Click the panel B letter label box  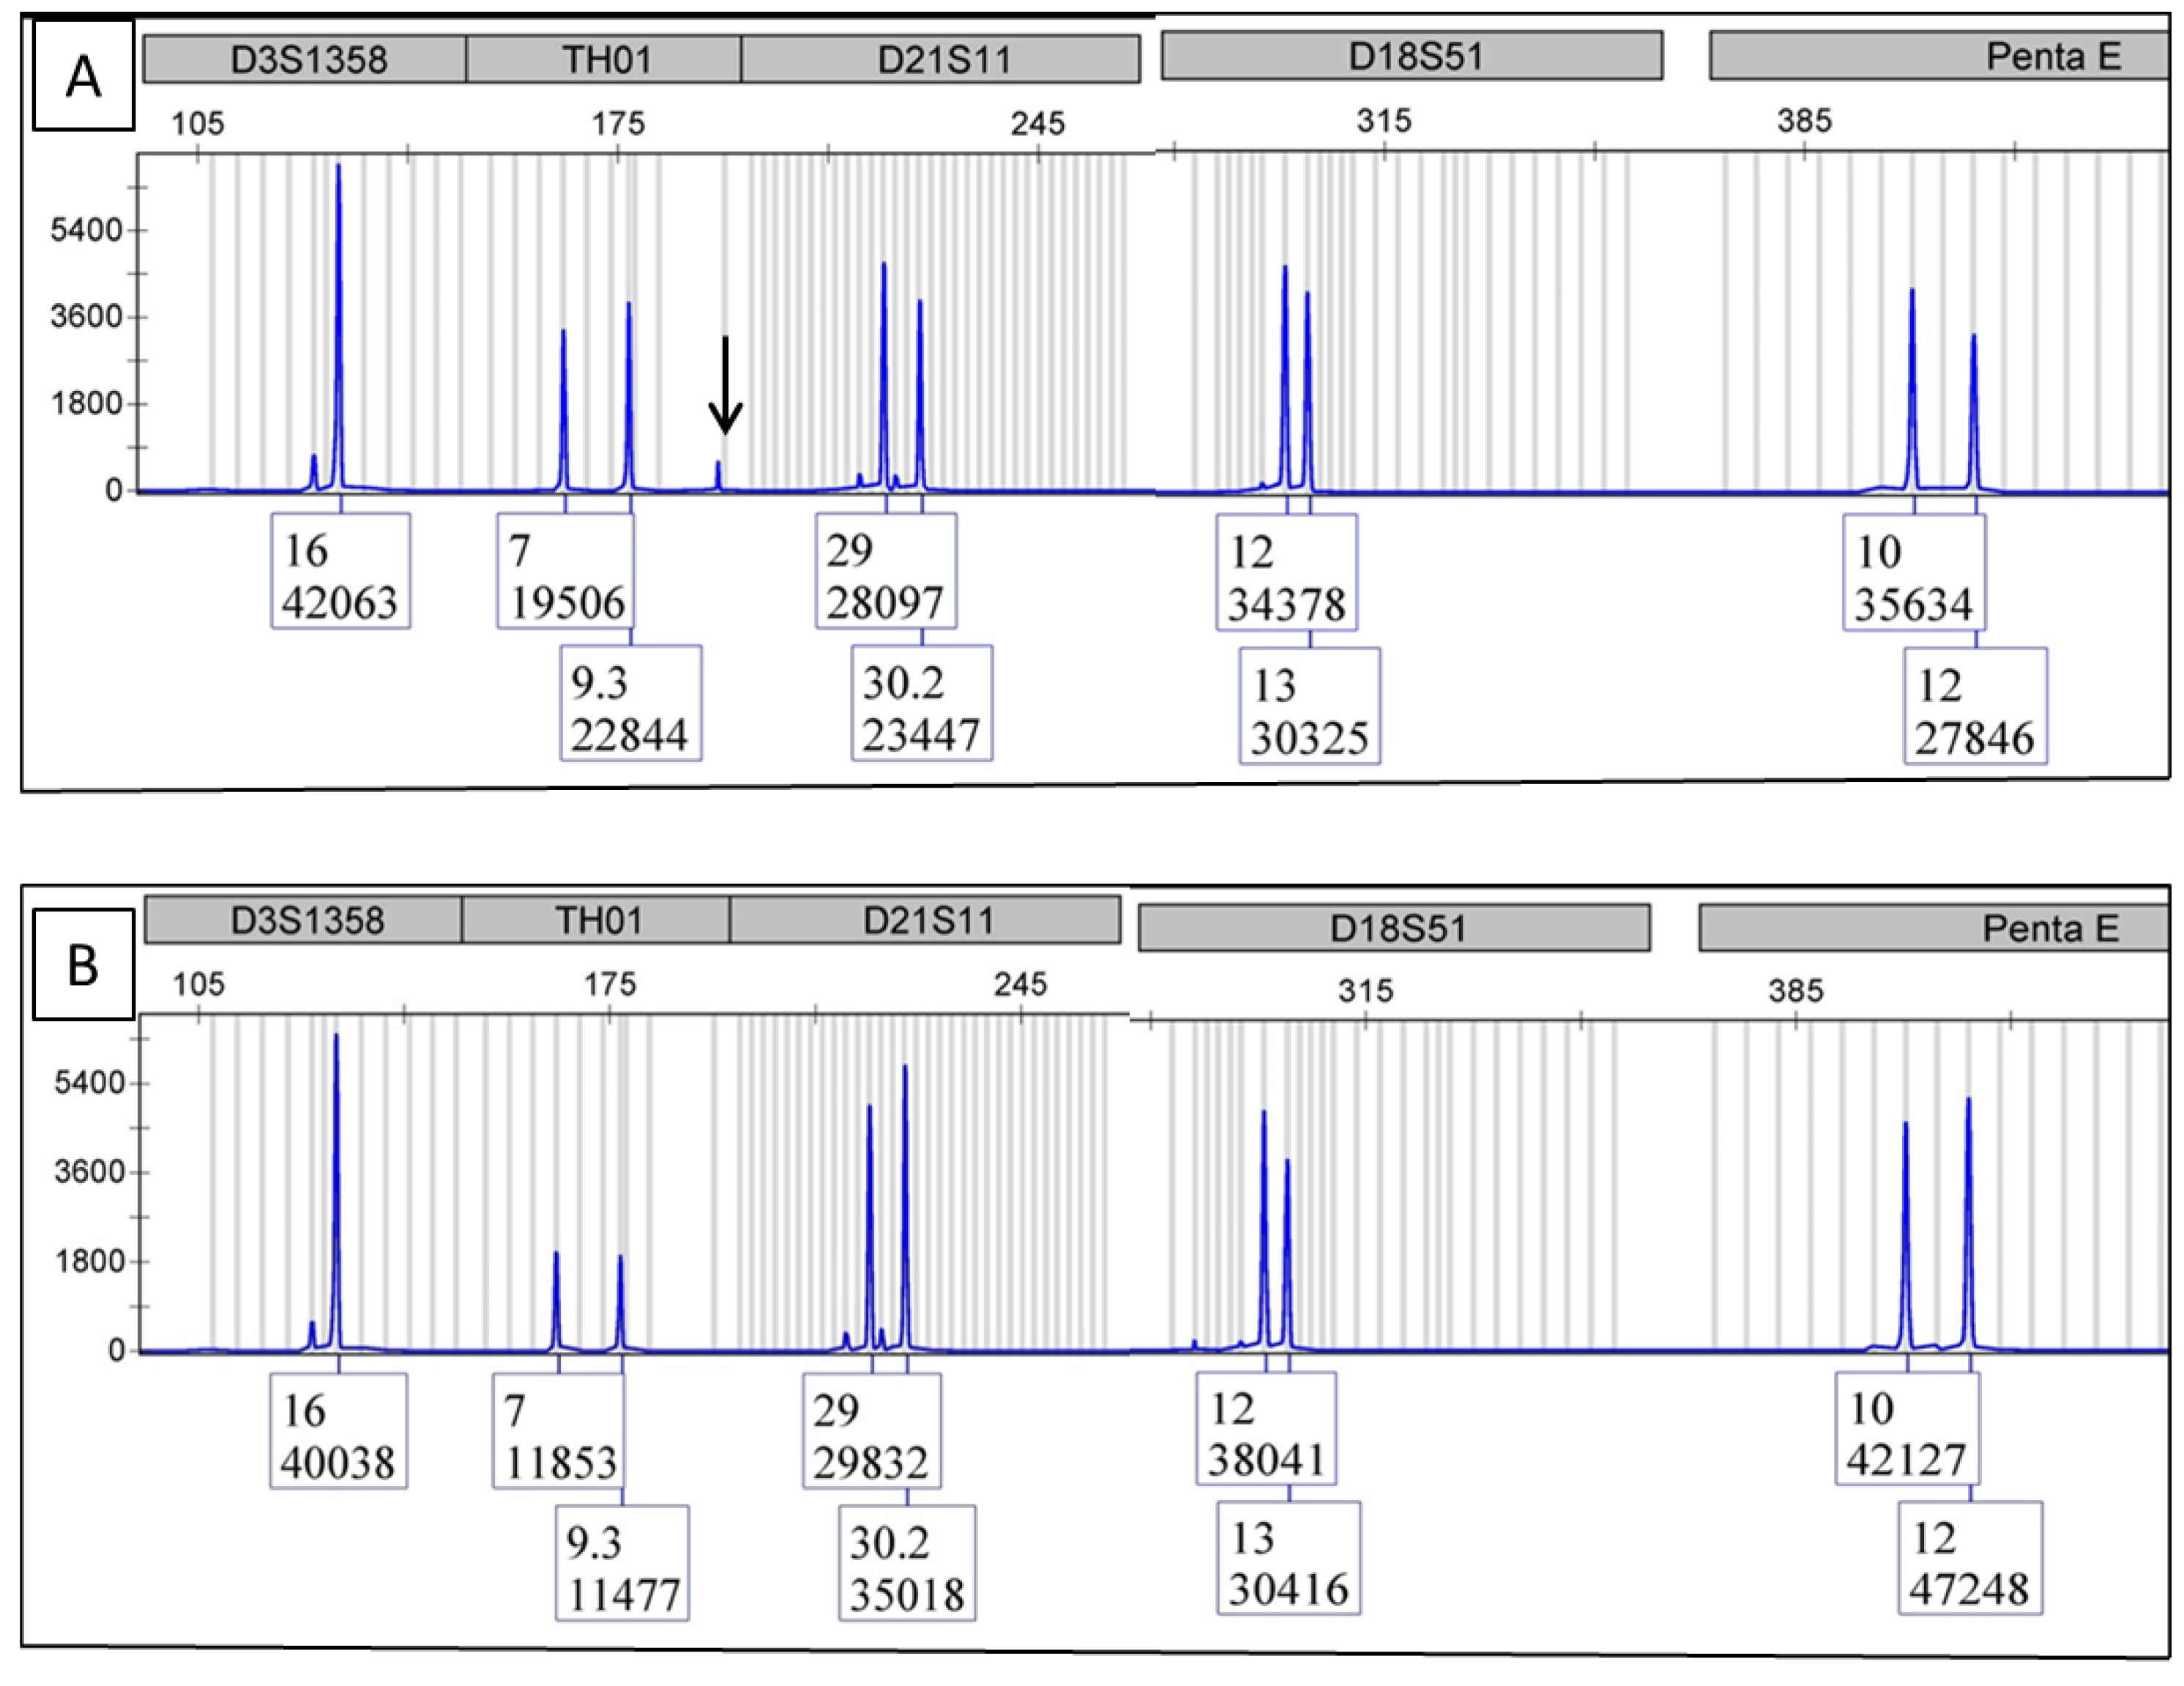coord(83,965)
